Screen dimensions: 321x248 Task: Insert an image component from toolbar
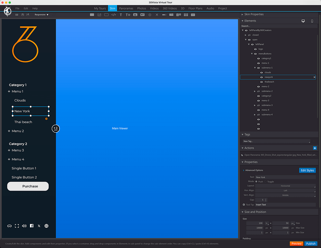(x=135, y=15)
